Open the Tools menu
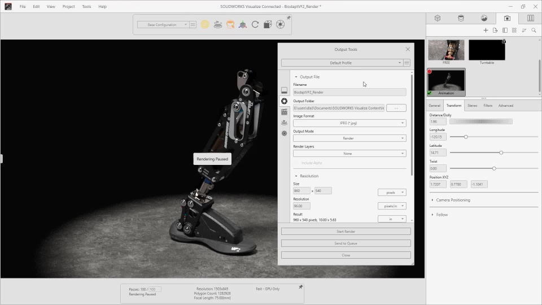 86,7
